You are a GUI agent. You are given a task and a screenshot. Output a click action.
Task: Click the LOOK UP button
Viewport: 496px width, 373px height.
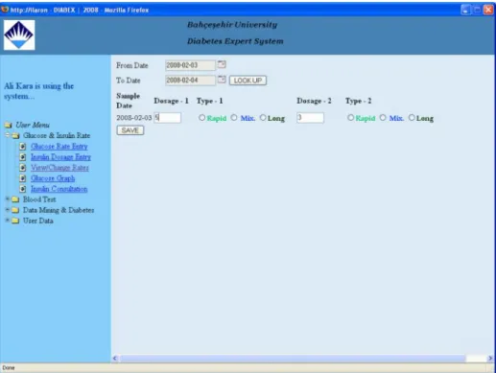pos(248,81)
